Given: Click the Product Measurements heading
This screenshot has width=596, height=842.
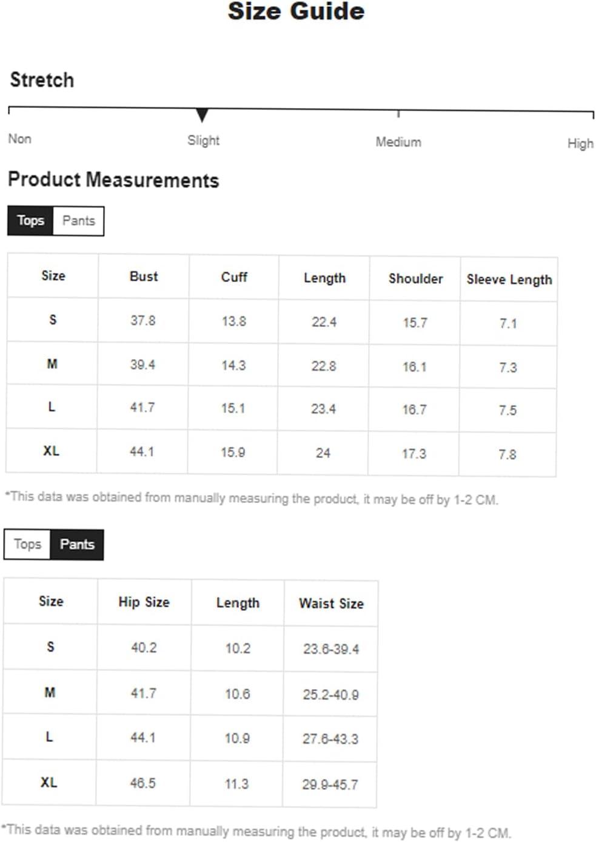Looking at the screenshot, I should (x=113, y=180).
